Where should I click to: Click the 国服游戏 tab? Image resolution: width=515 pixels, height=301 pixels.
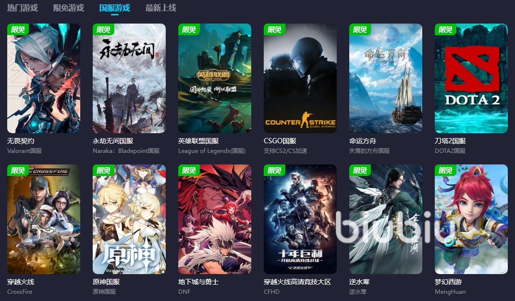[x=115, y=8]
